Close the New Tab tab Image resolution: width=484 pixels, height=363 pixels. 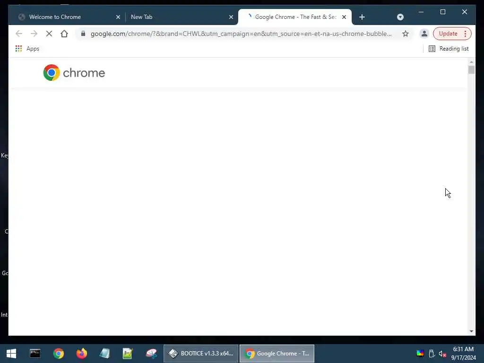pyautogui.click(x=231, y=17)
